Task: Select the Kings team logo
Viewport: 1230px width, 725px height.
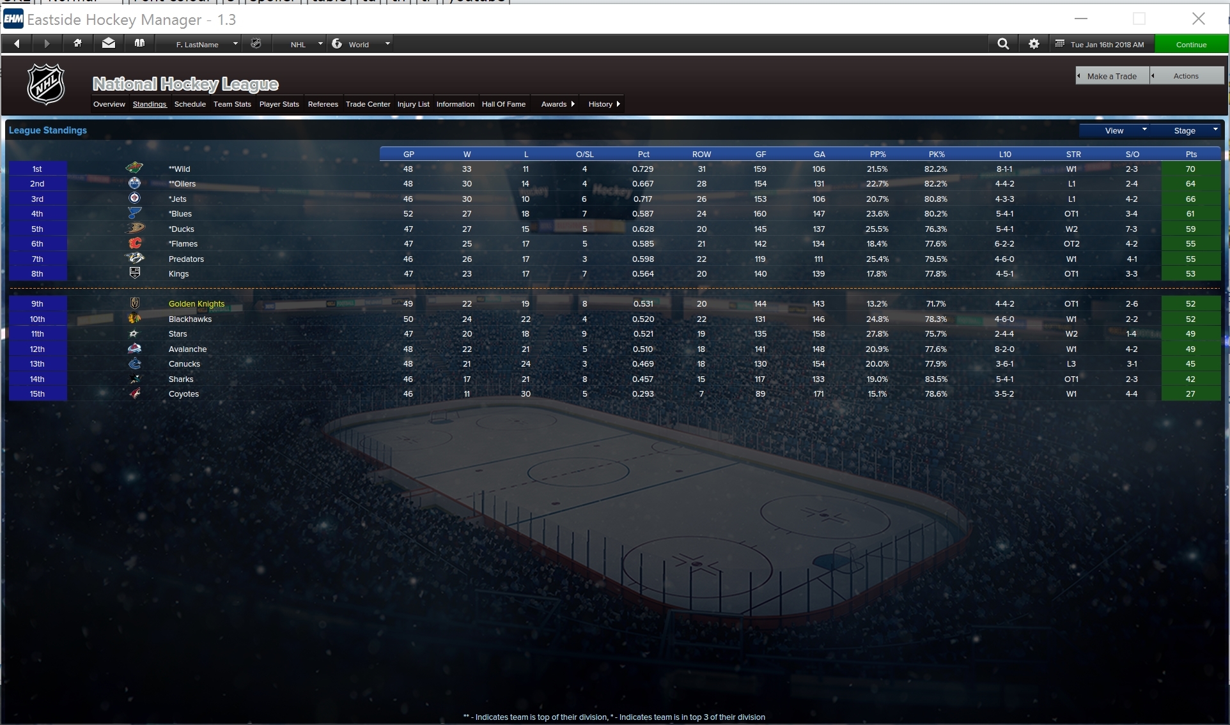Action: (x=134, y=273)
